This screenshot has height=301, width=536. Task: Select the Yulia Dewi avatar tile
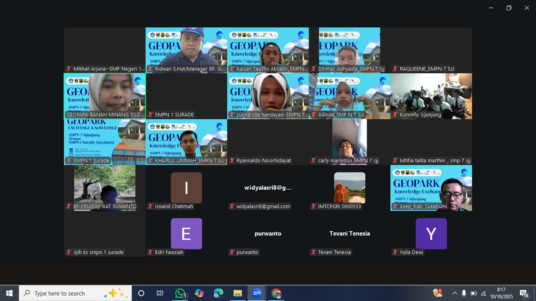431,234
